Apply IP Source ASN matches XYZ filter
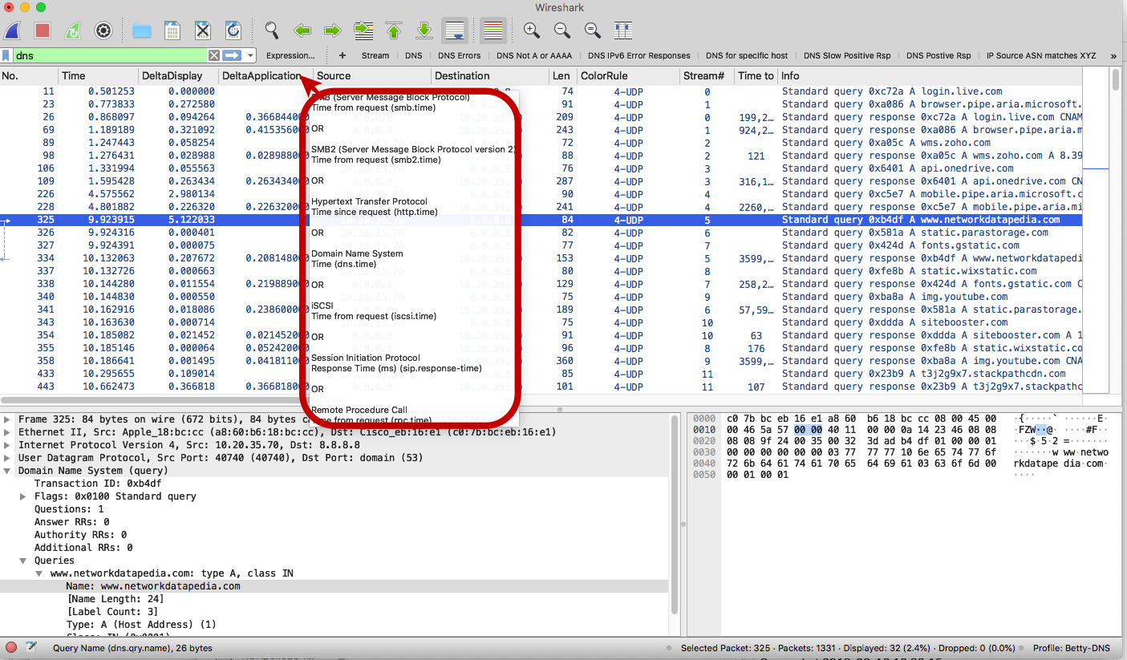The height and width of the screenshot is (660, 1127). click(x=1041, y=55)
